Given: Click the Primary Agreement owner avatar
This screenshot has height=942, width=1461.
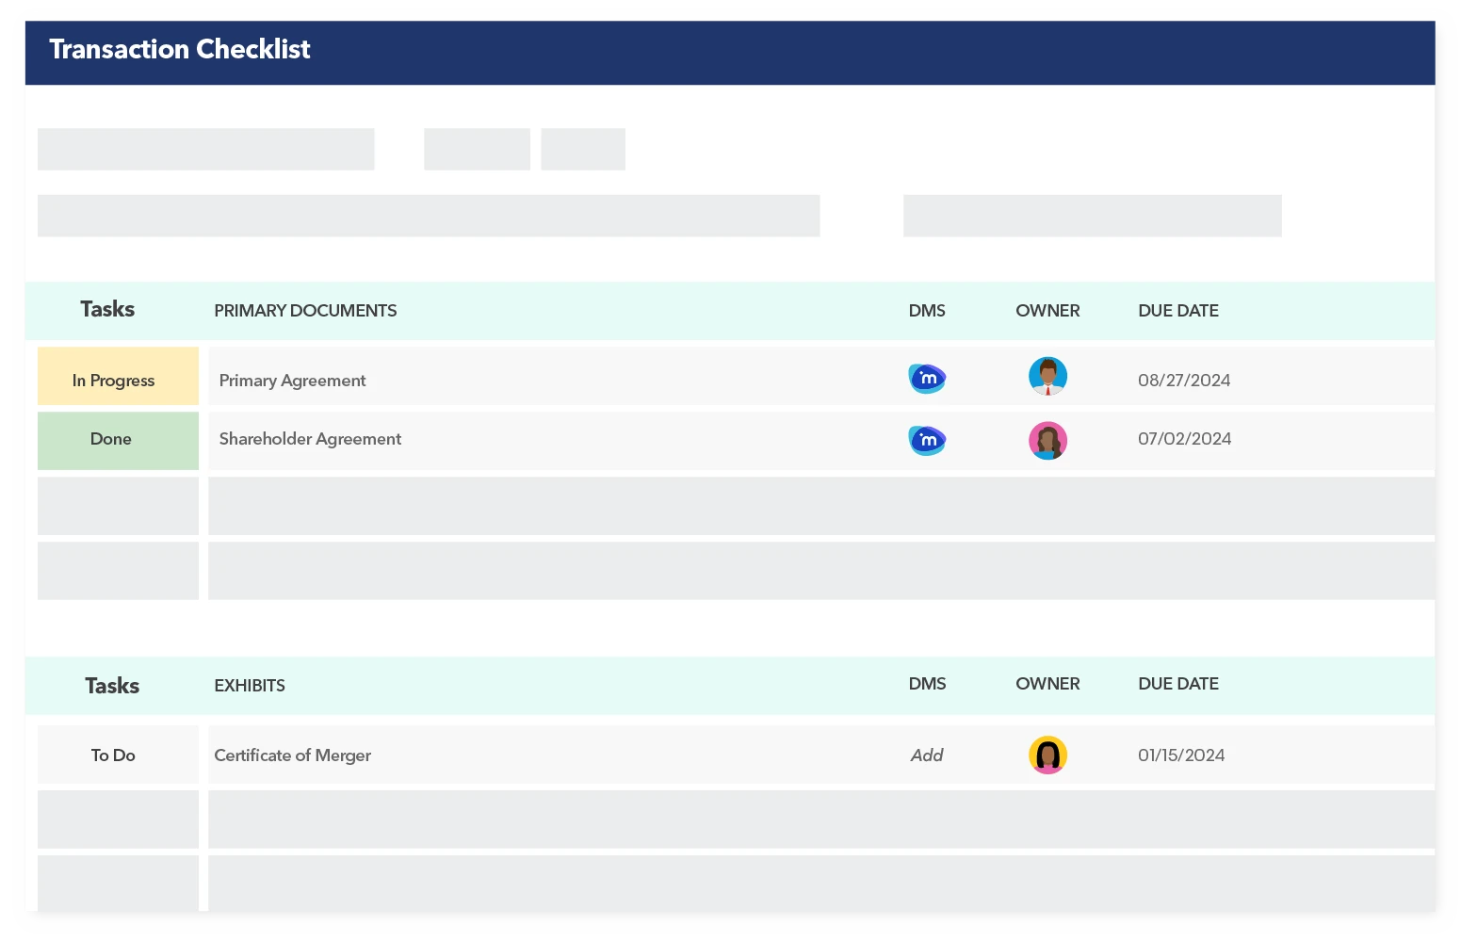Looking at the screenshot, I should click(1047, 377).
